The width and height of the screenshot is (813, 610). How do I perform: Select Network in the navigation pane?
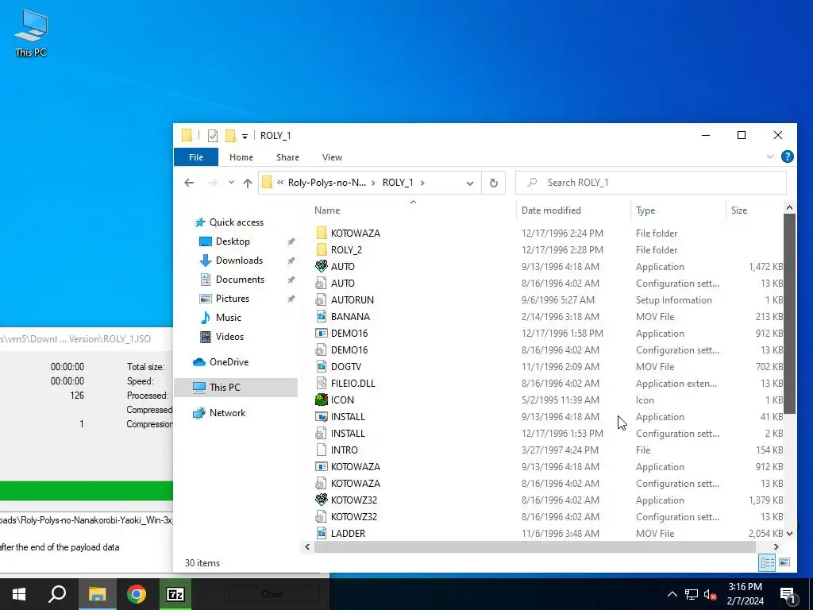227,413
